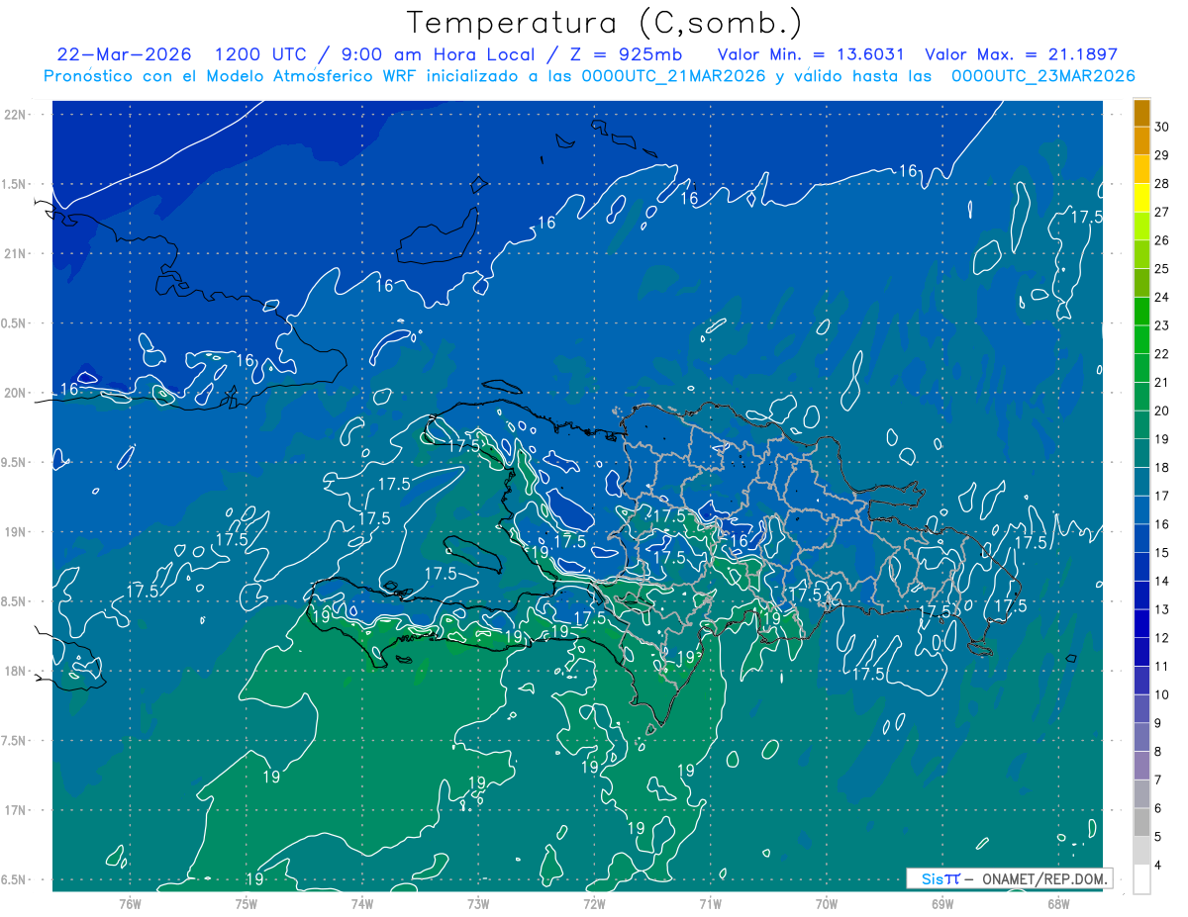This screenshot has width=1188, height=917.
Task: Click the orange 30 degree color swatch
Action: pyautogui.click(x=1141, y=113)
